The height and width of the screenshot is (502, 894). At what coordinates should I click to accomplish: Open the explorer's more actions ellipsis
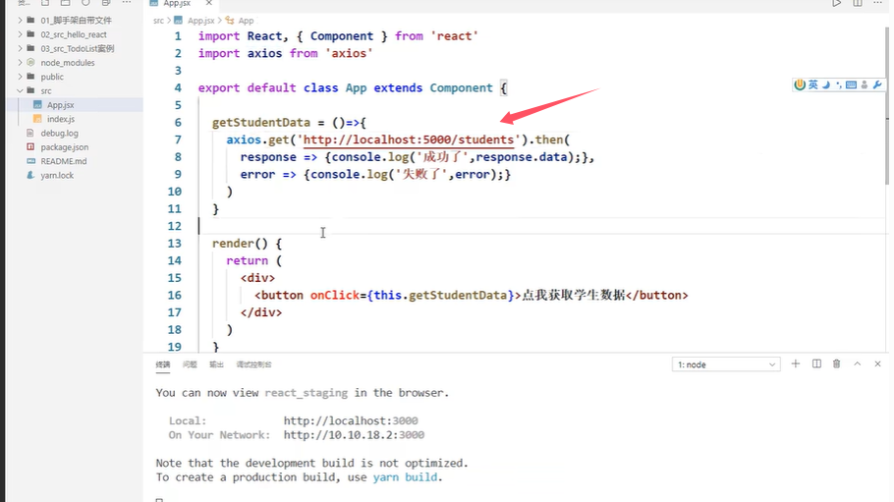pos(126,3)
